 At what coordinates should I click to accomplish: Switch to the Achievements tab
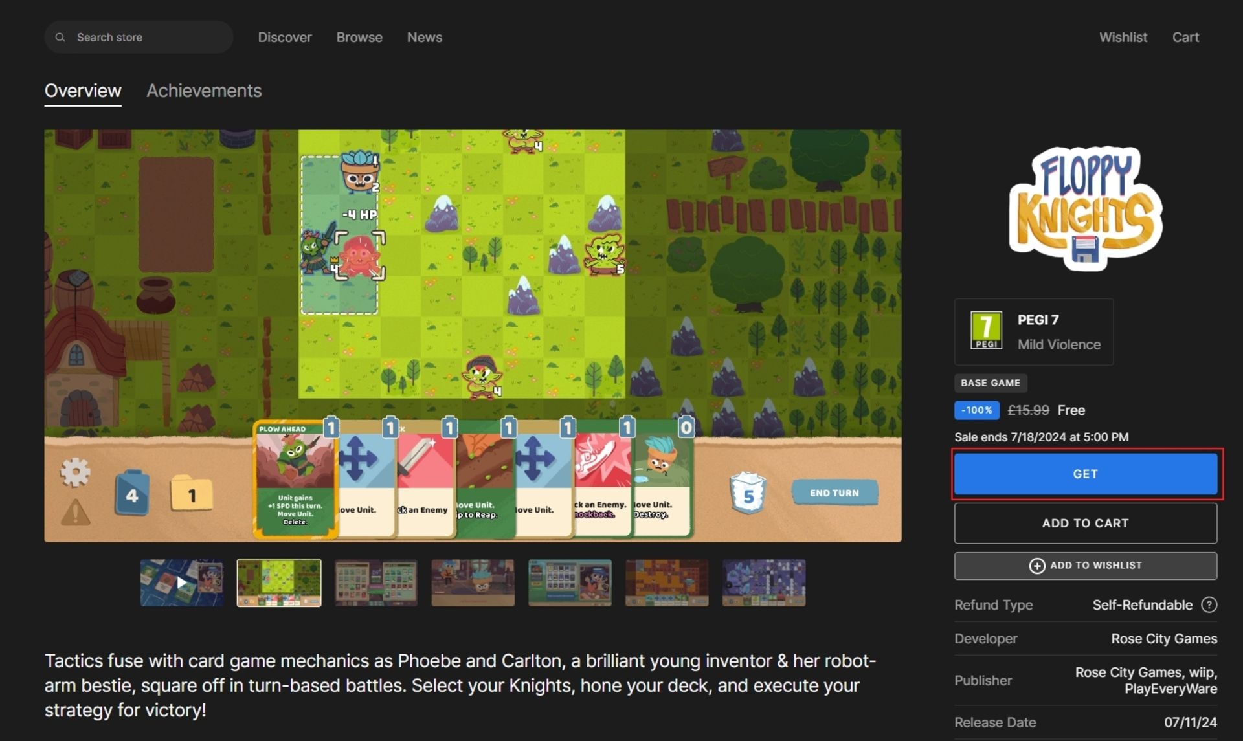pyautogui.click(x=204, y=91)
